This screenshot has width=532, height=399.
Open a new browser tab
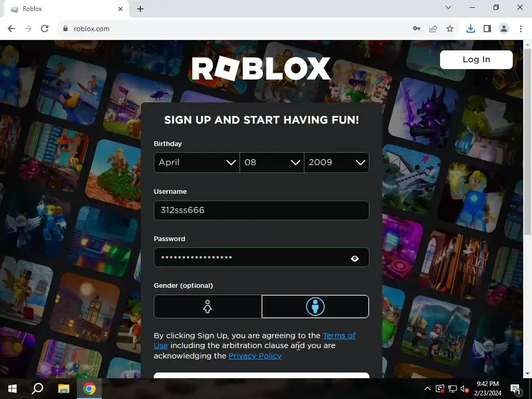coord(140,9)
